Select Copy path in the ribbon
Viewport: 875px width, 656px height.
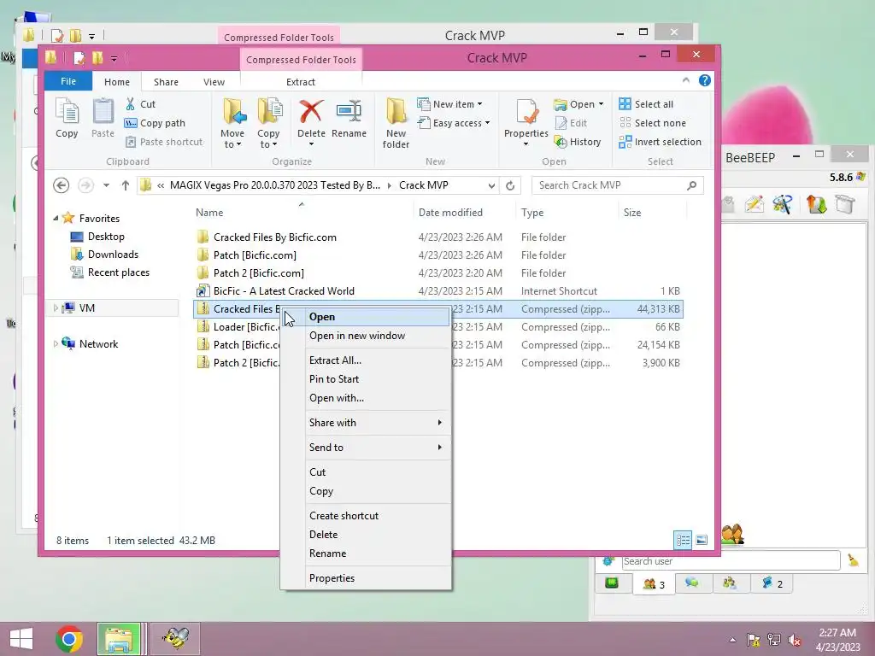[x=155, y=123]
